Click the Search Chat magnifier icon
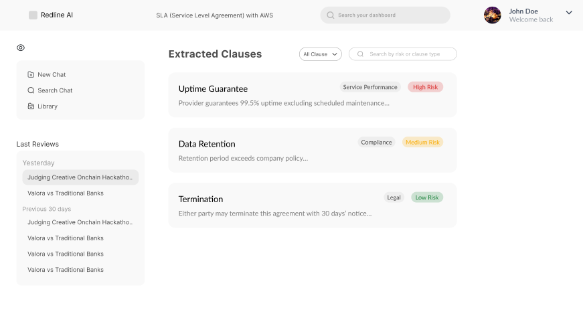Image resolution: width=583 pixels, height=326 pixels. tap(31, 90)
